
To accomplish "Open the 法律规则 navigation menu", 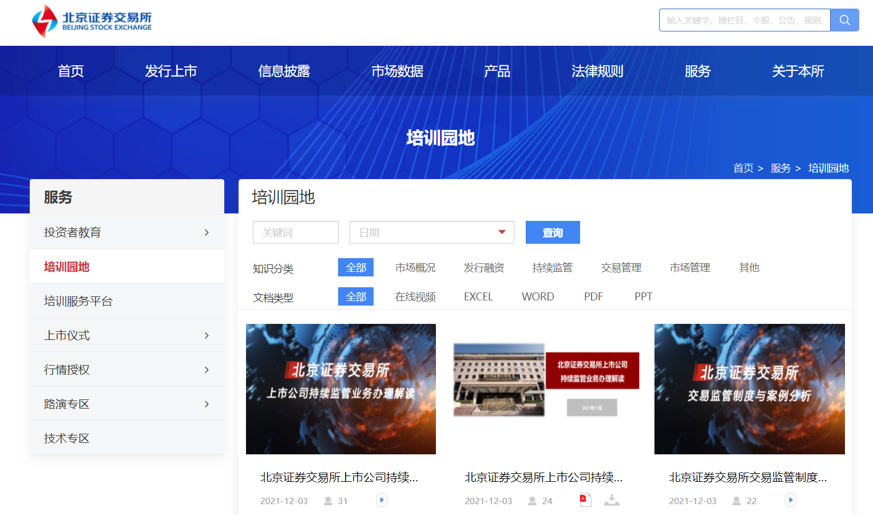I will (x=597, y=71).
